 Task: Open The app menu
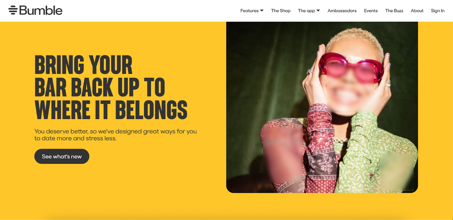tap(306, 11)
